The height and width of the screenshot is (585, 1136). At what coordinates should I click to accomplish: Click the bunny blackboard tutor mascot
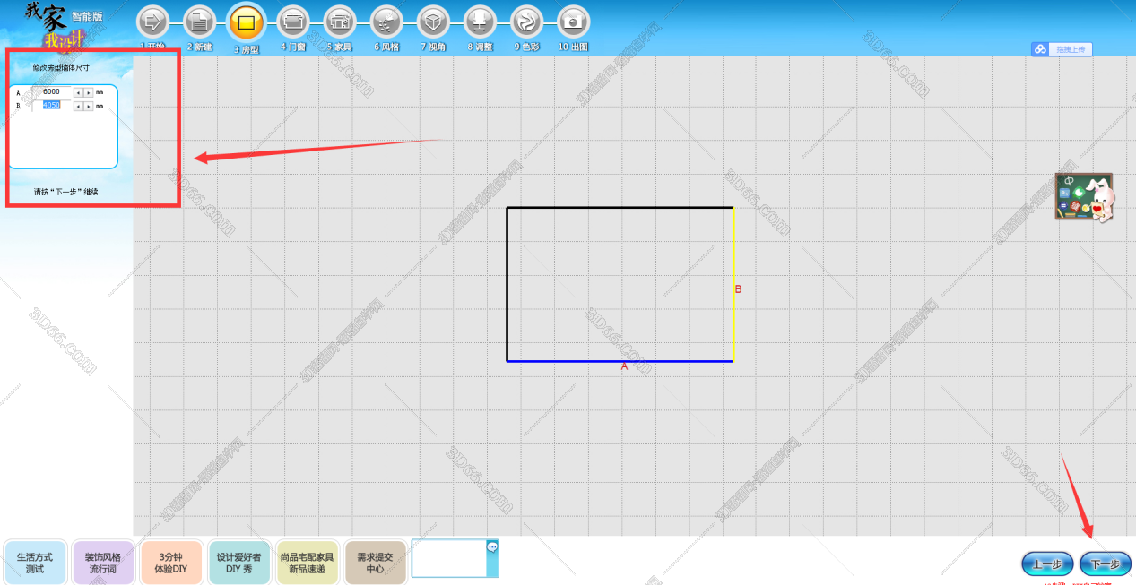point(1085,196)
